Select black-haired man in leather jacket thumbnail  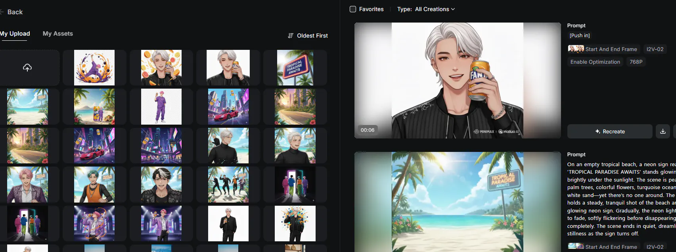[x=161, y=184]
